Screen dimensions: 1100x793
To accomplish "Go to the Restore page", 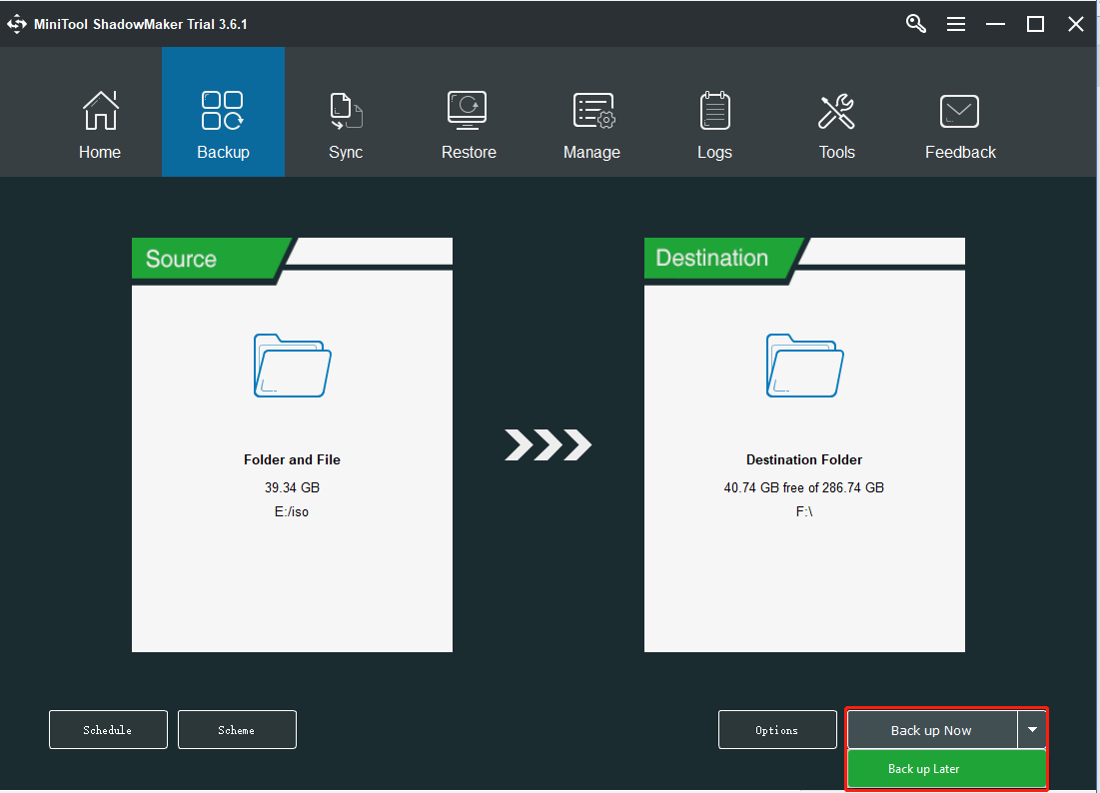I will pos(468,111).
